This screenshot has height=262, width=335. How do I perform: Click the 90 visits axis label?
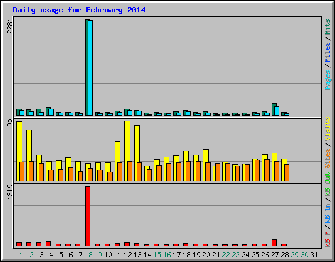(10, 123)
